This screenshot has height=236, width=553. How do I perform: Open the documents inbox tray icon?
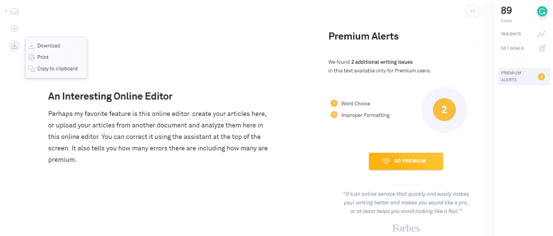click(14, 12)
